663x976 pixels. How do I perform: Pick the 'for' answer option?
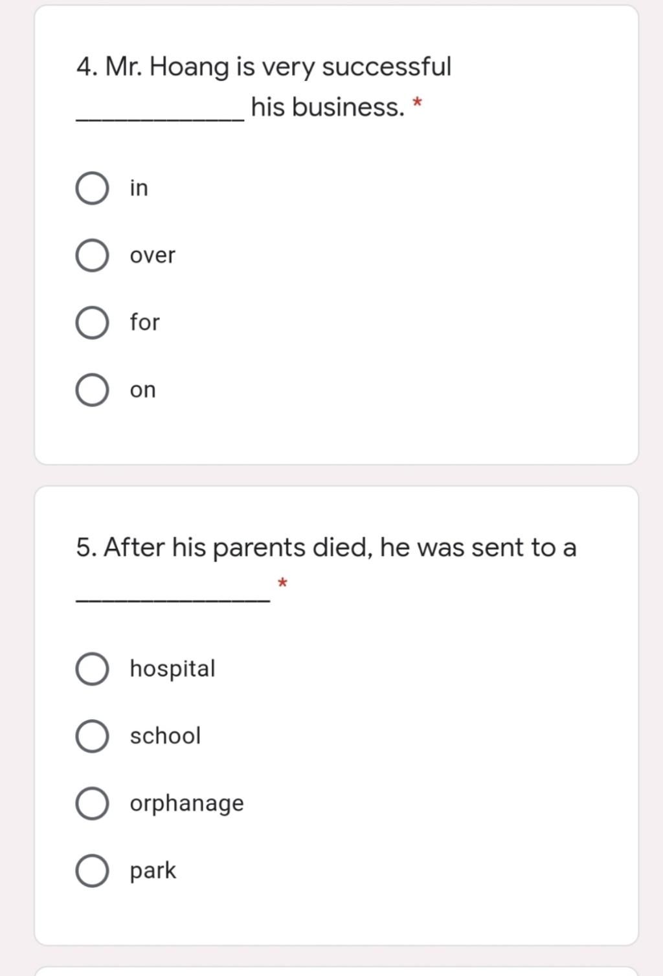tap(92, 323)
